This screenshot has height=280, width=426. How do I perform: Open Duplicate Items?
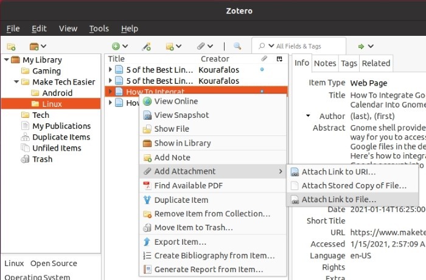point(61,137)
